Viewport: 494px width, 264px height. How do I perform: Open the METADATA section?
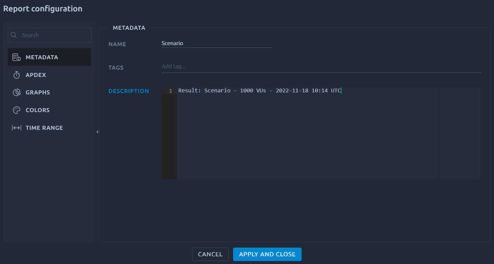pos(49,57)
